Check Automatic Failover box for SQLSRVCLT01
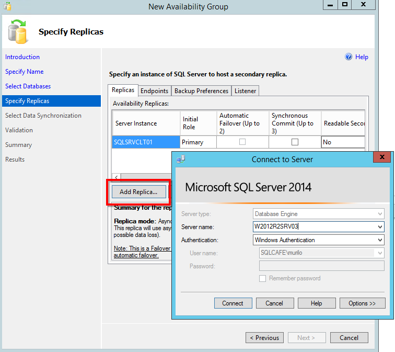Image resolution: width=395 pixels, height=352 pixels. [242, 142]
